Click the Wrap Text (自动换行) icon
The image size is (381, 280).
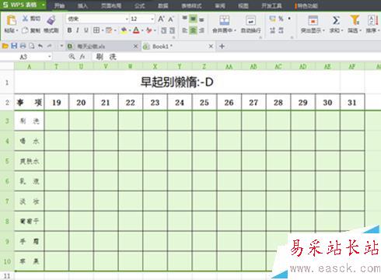[250, 20]
